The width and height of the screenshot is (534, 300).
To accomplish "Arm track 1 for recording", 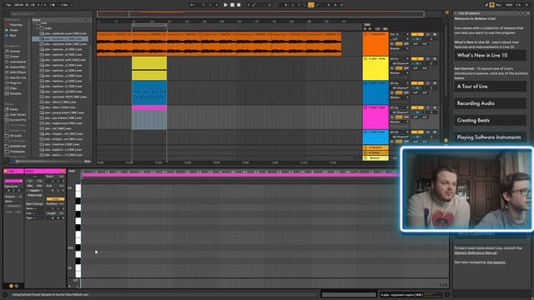I will (x=435, y=34).
